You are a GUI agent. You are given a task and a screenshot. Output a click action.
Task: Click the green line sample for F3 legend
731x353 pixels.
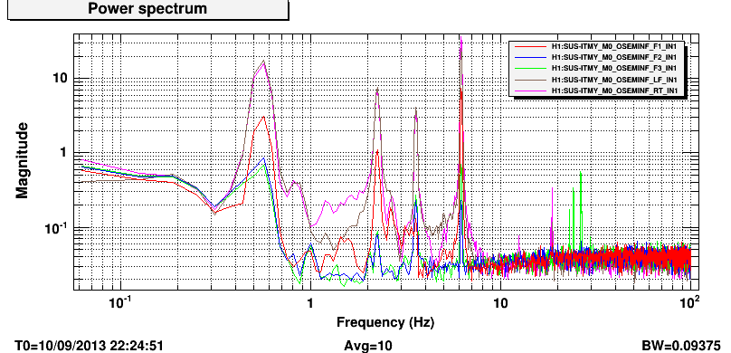(x=529, y=69)
